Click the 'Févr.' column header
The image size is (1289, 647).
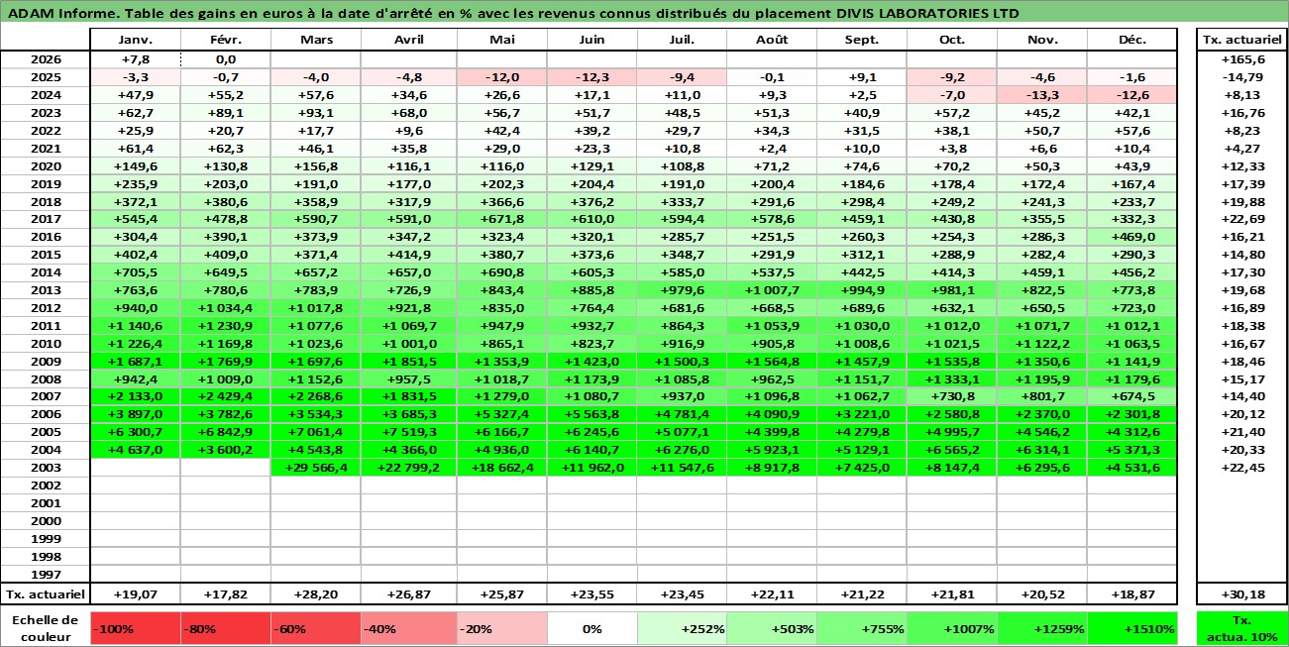[225, 41]
